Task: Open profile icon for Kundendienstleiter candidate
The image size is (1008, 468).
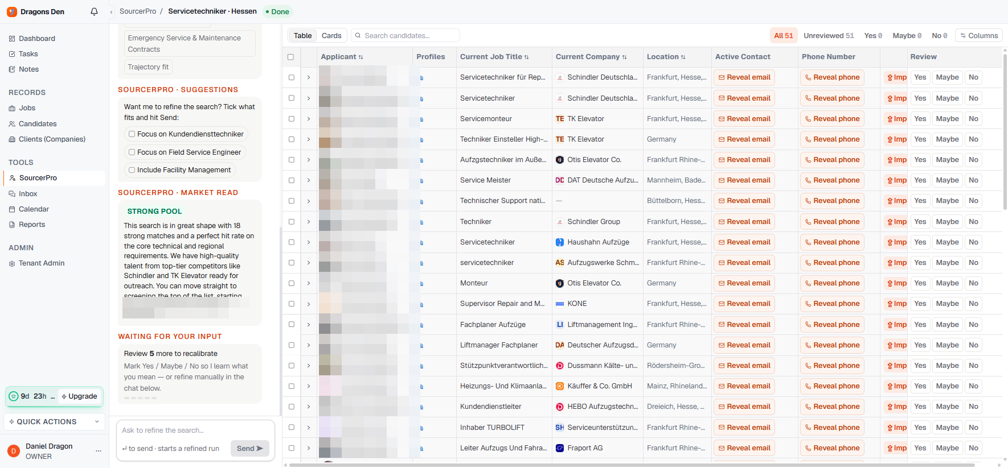Action: point(421,407)
